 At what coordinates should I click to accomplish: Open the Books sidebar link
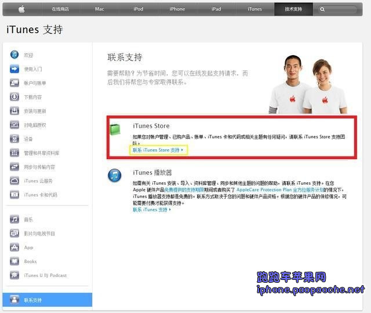point(30,261)
